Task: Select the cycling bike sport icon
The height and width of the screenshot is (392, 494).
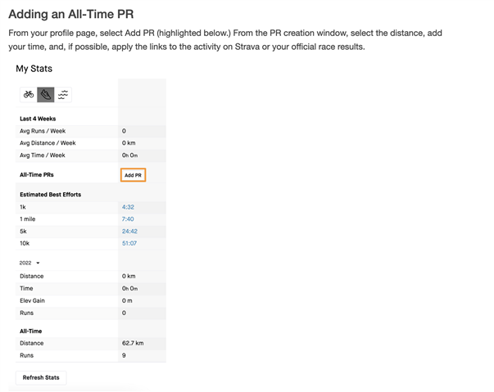Action: [29, 94]
